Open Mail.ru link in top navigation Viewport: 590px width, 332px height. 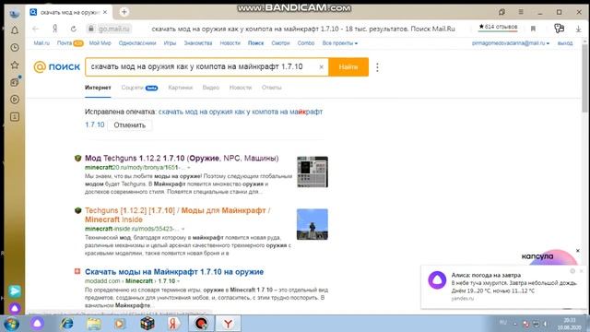41,43
